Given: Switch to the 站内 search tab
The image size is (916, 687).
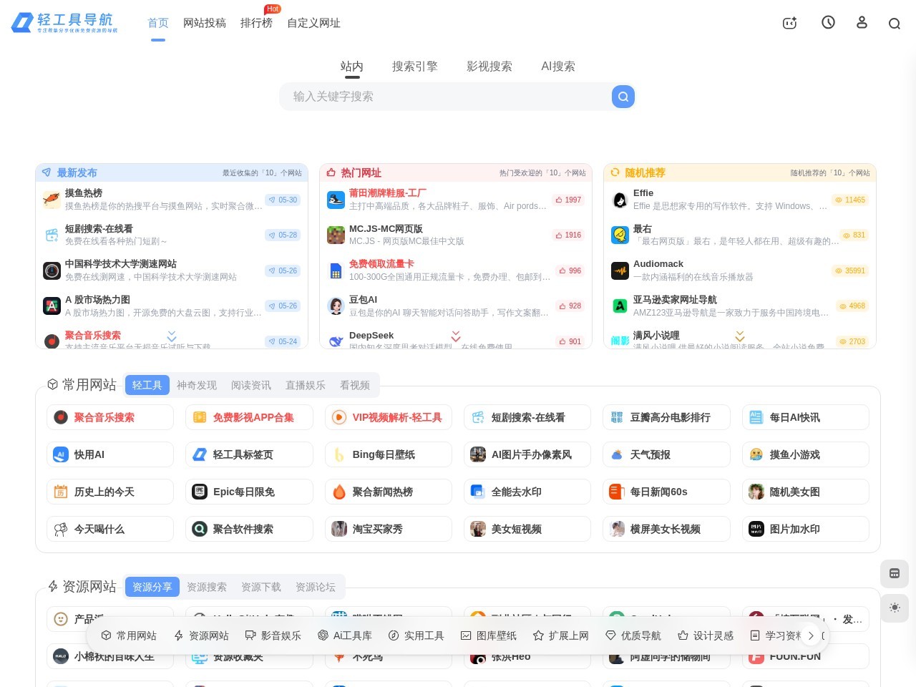Looking at the screenshot, I should pos(352,67).
